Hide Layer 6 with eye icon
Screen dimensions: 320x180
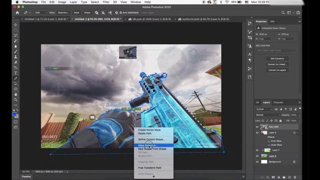[x=257, y=156]
